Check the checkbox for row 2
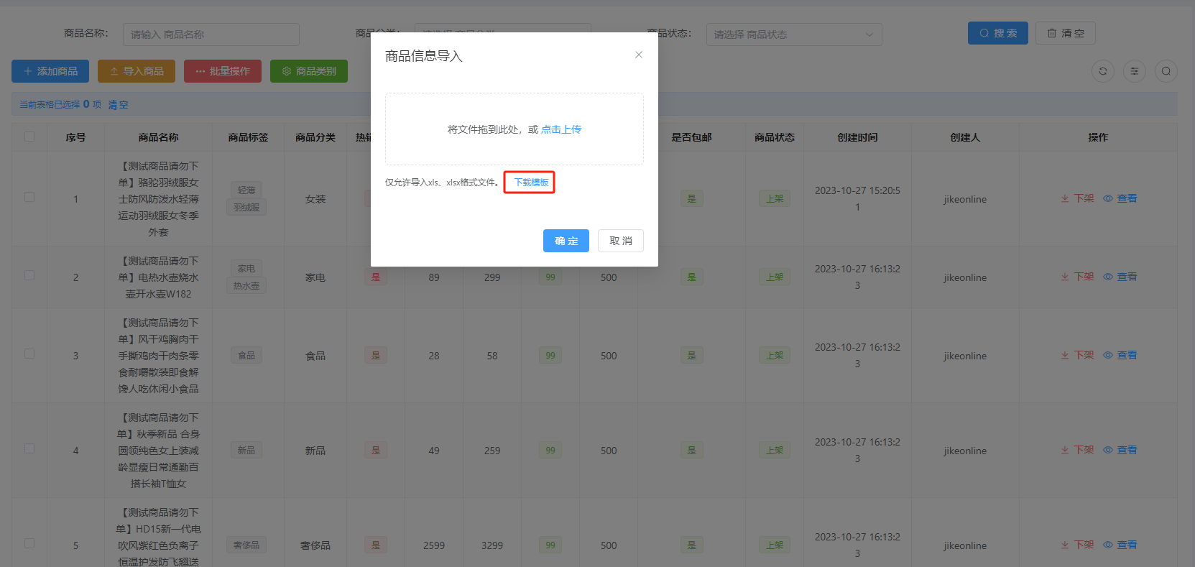This screenshot has width=1195, height=567. coord(29,275)
